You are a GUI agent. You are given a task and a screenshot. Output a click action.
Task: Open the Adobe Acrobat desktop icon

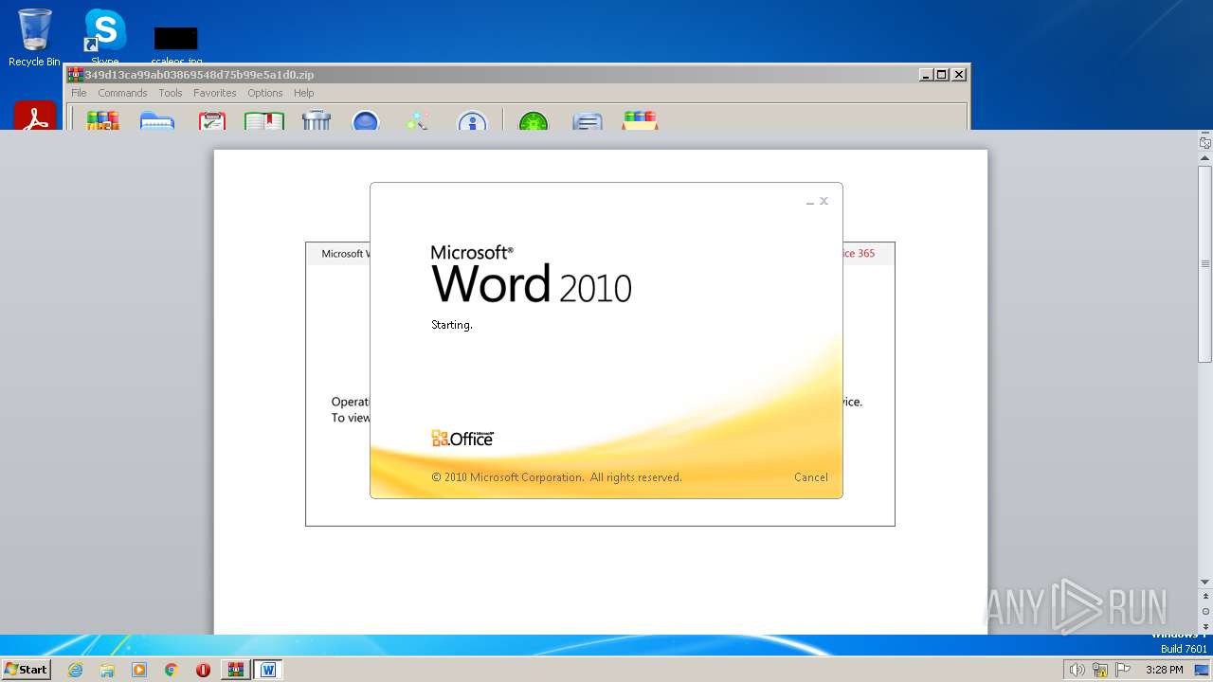tap(35, 116)
